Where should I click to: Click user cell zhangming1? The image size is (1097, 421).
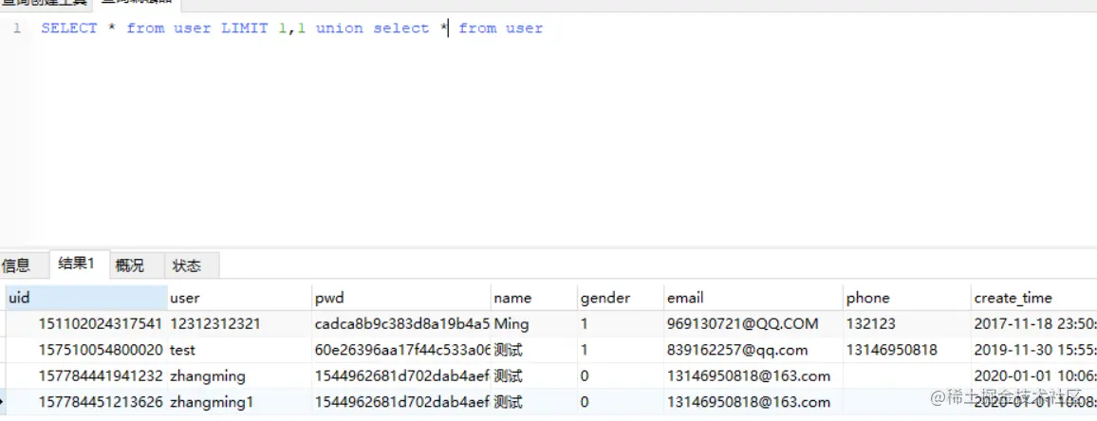(x=239, y=402)
